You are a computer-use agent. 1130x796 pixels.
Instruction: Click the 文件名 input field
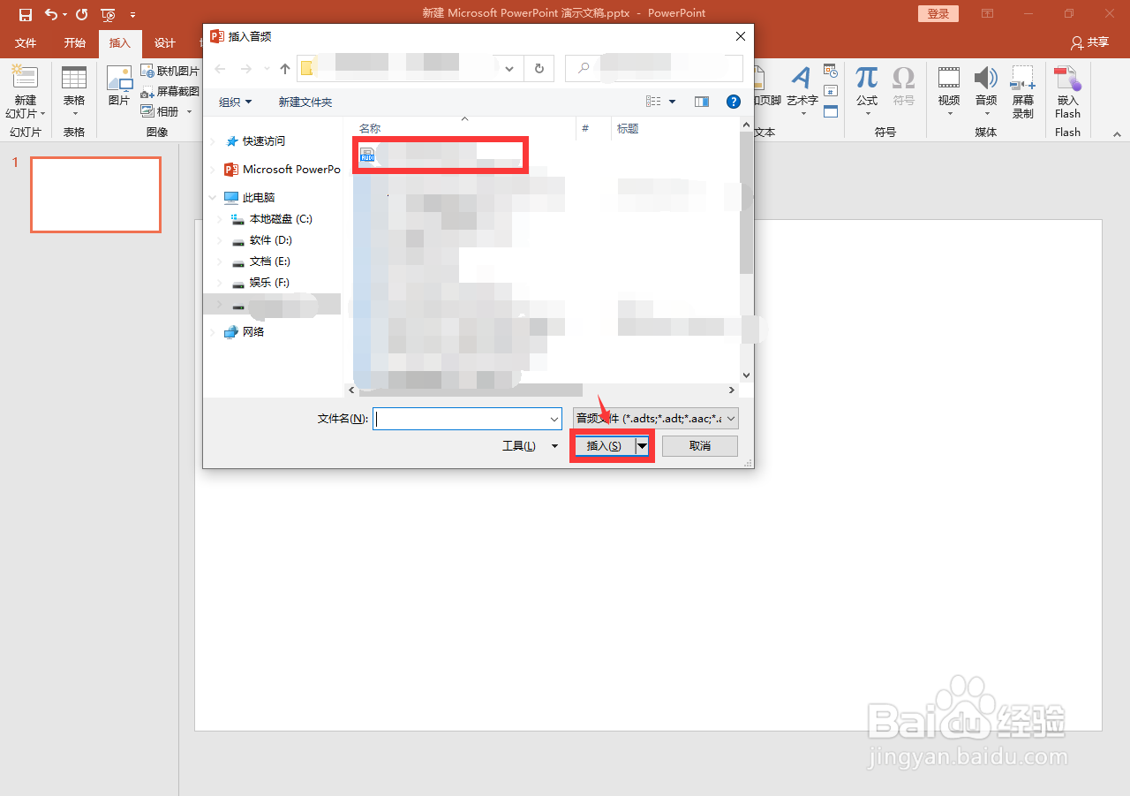467,419
